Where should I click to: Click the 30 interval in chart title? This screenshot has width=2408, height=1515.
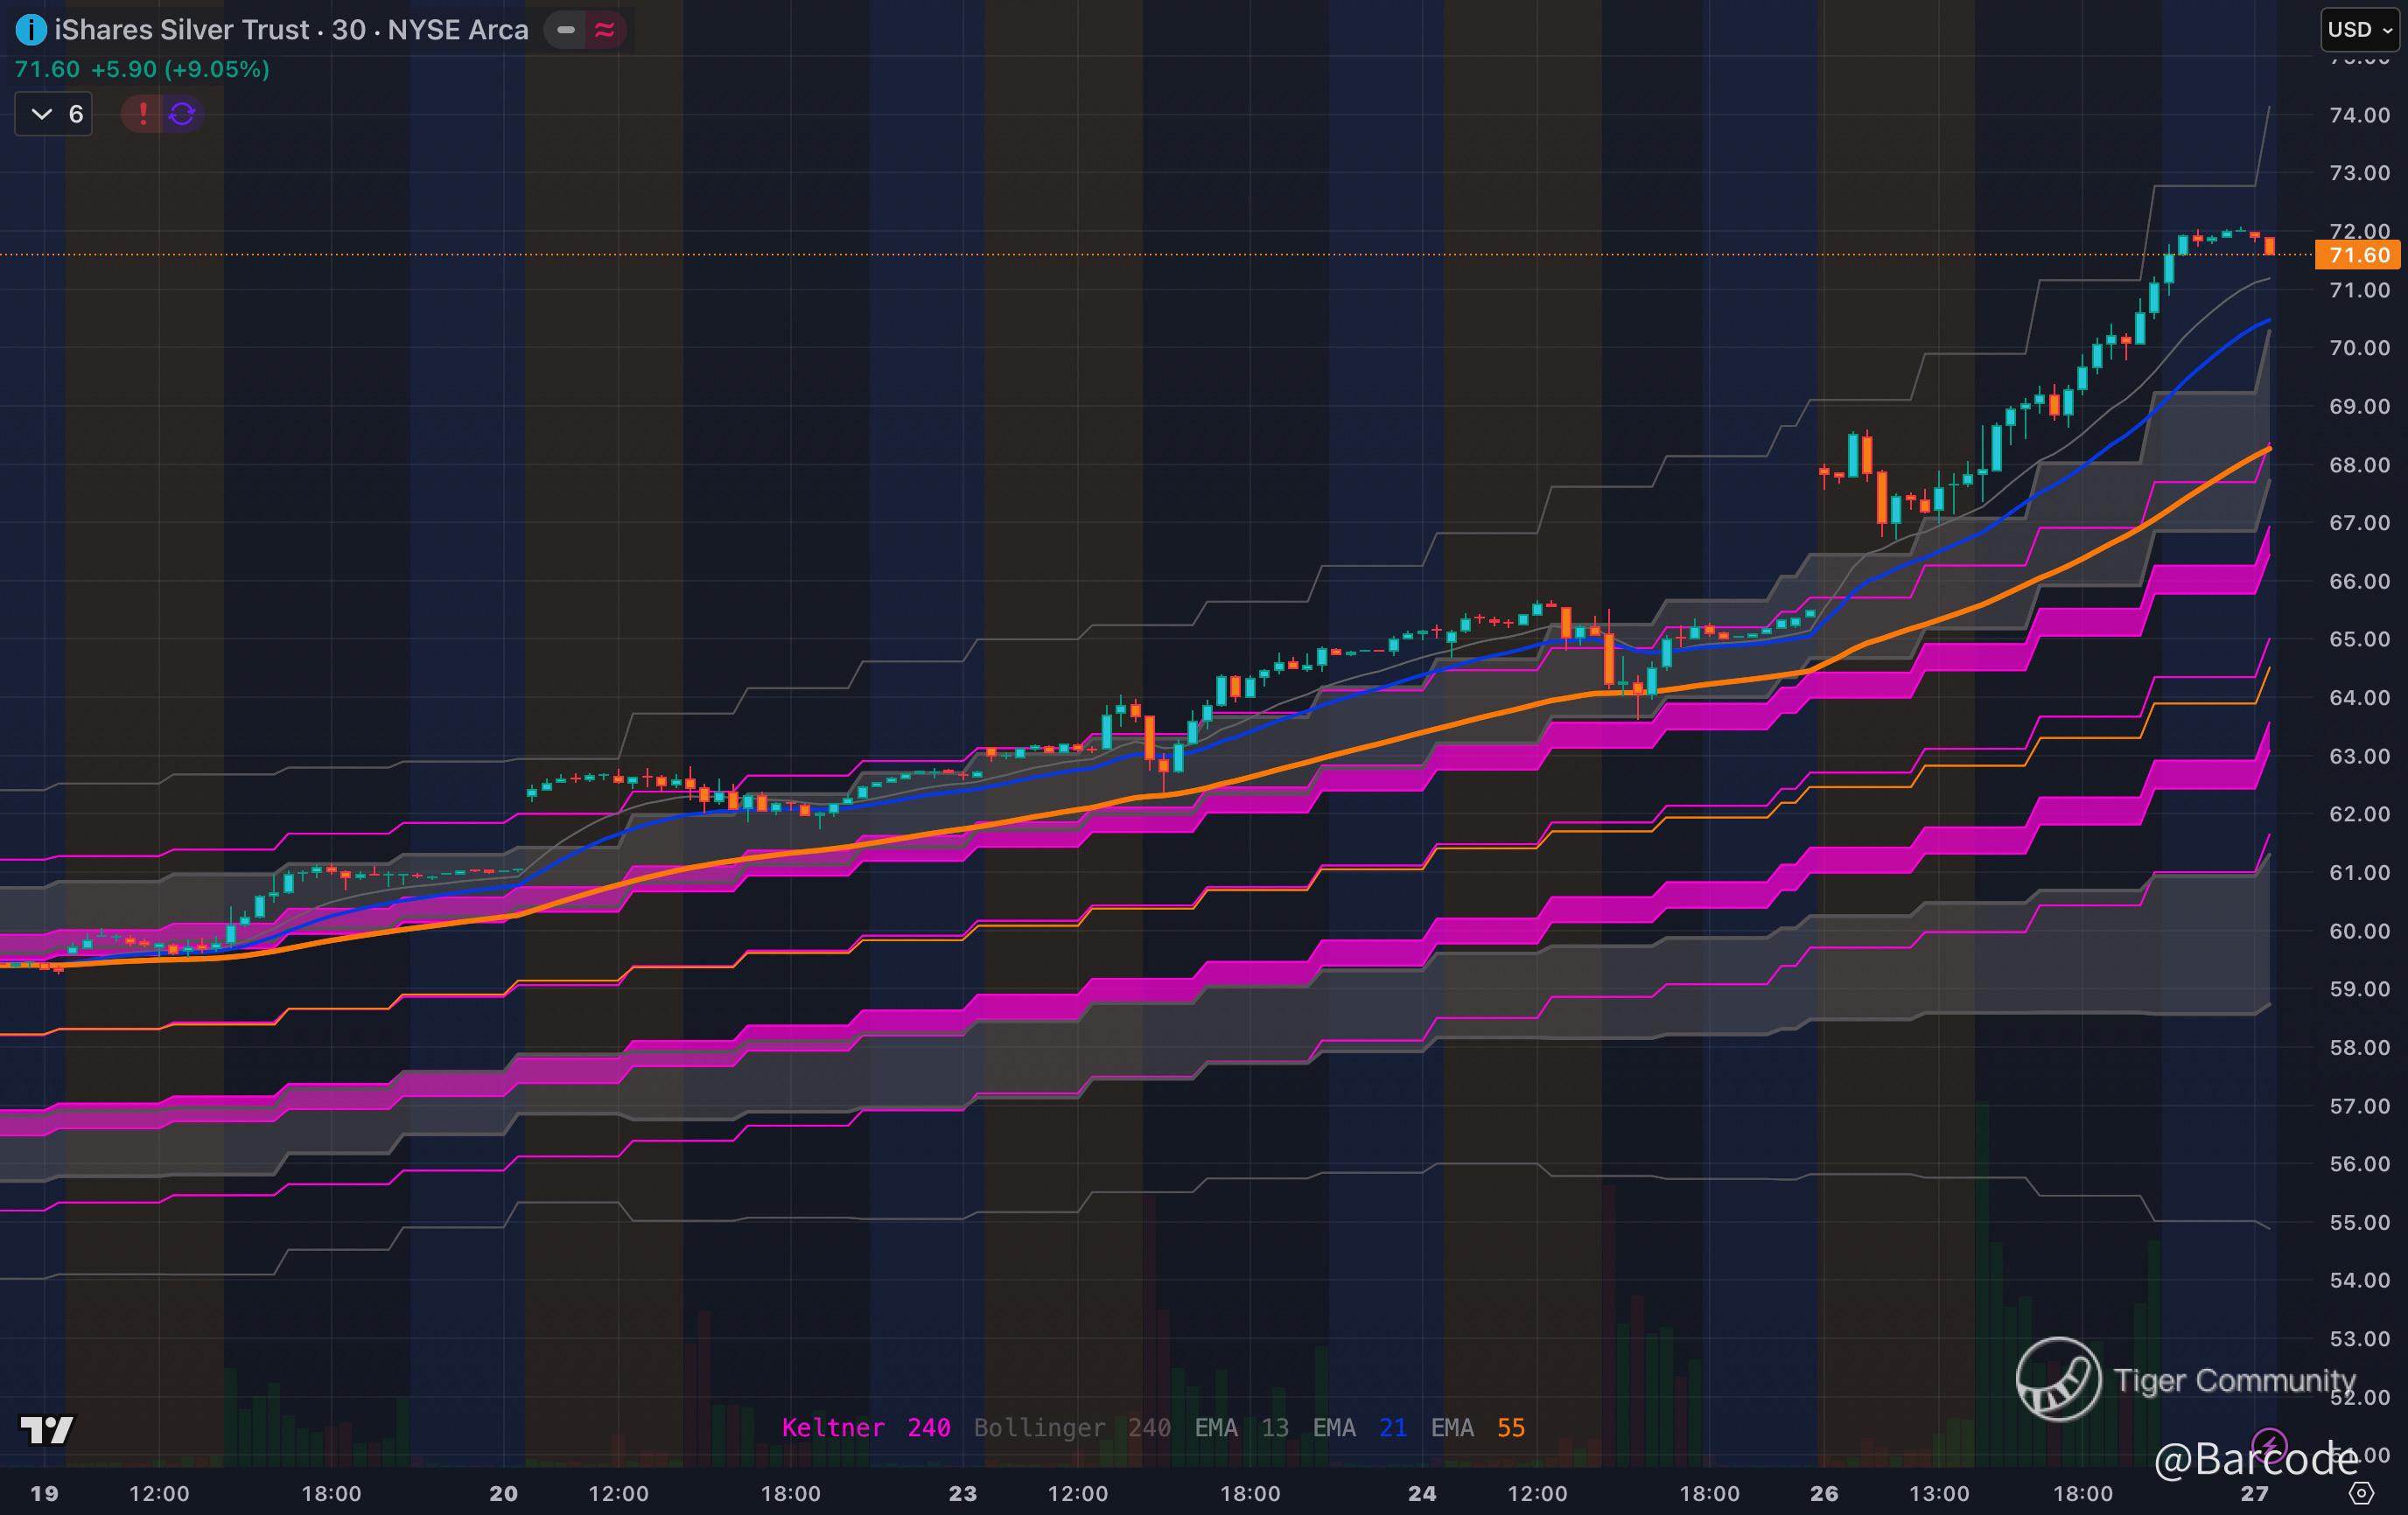coord(348,30)
